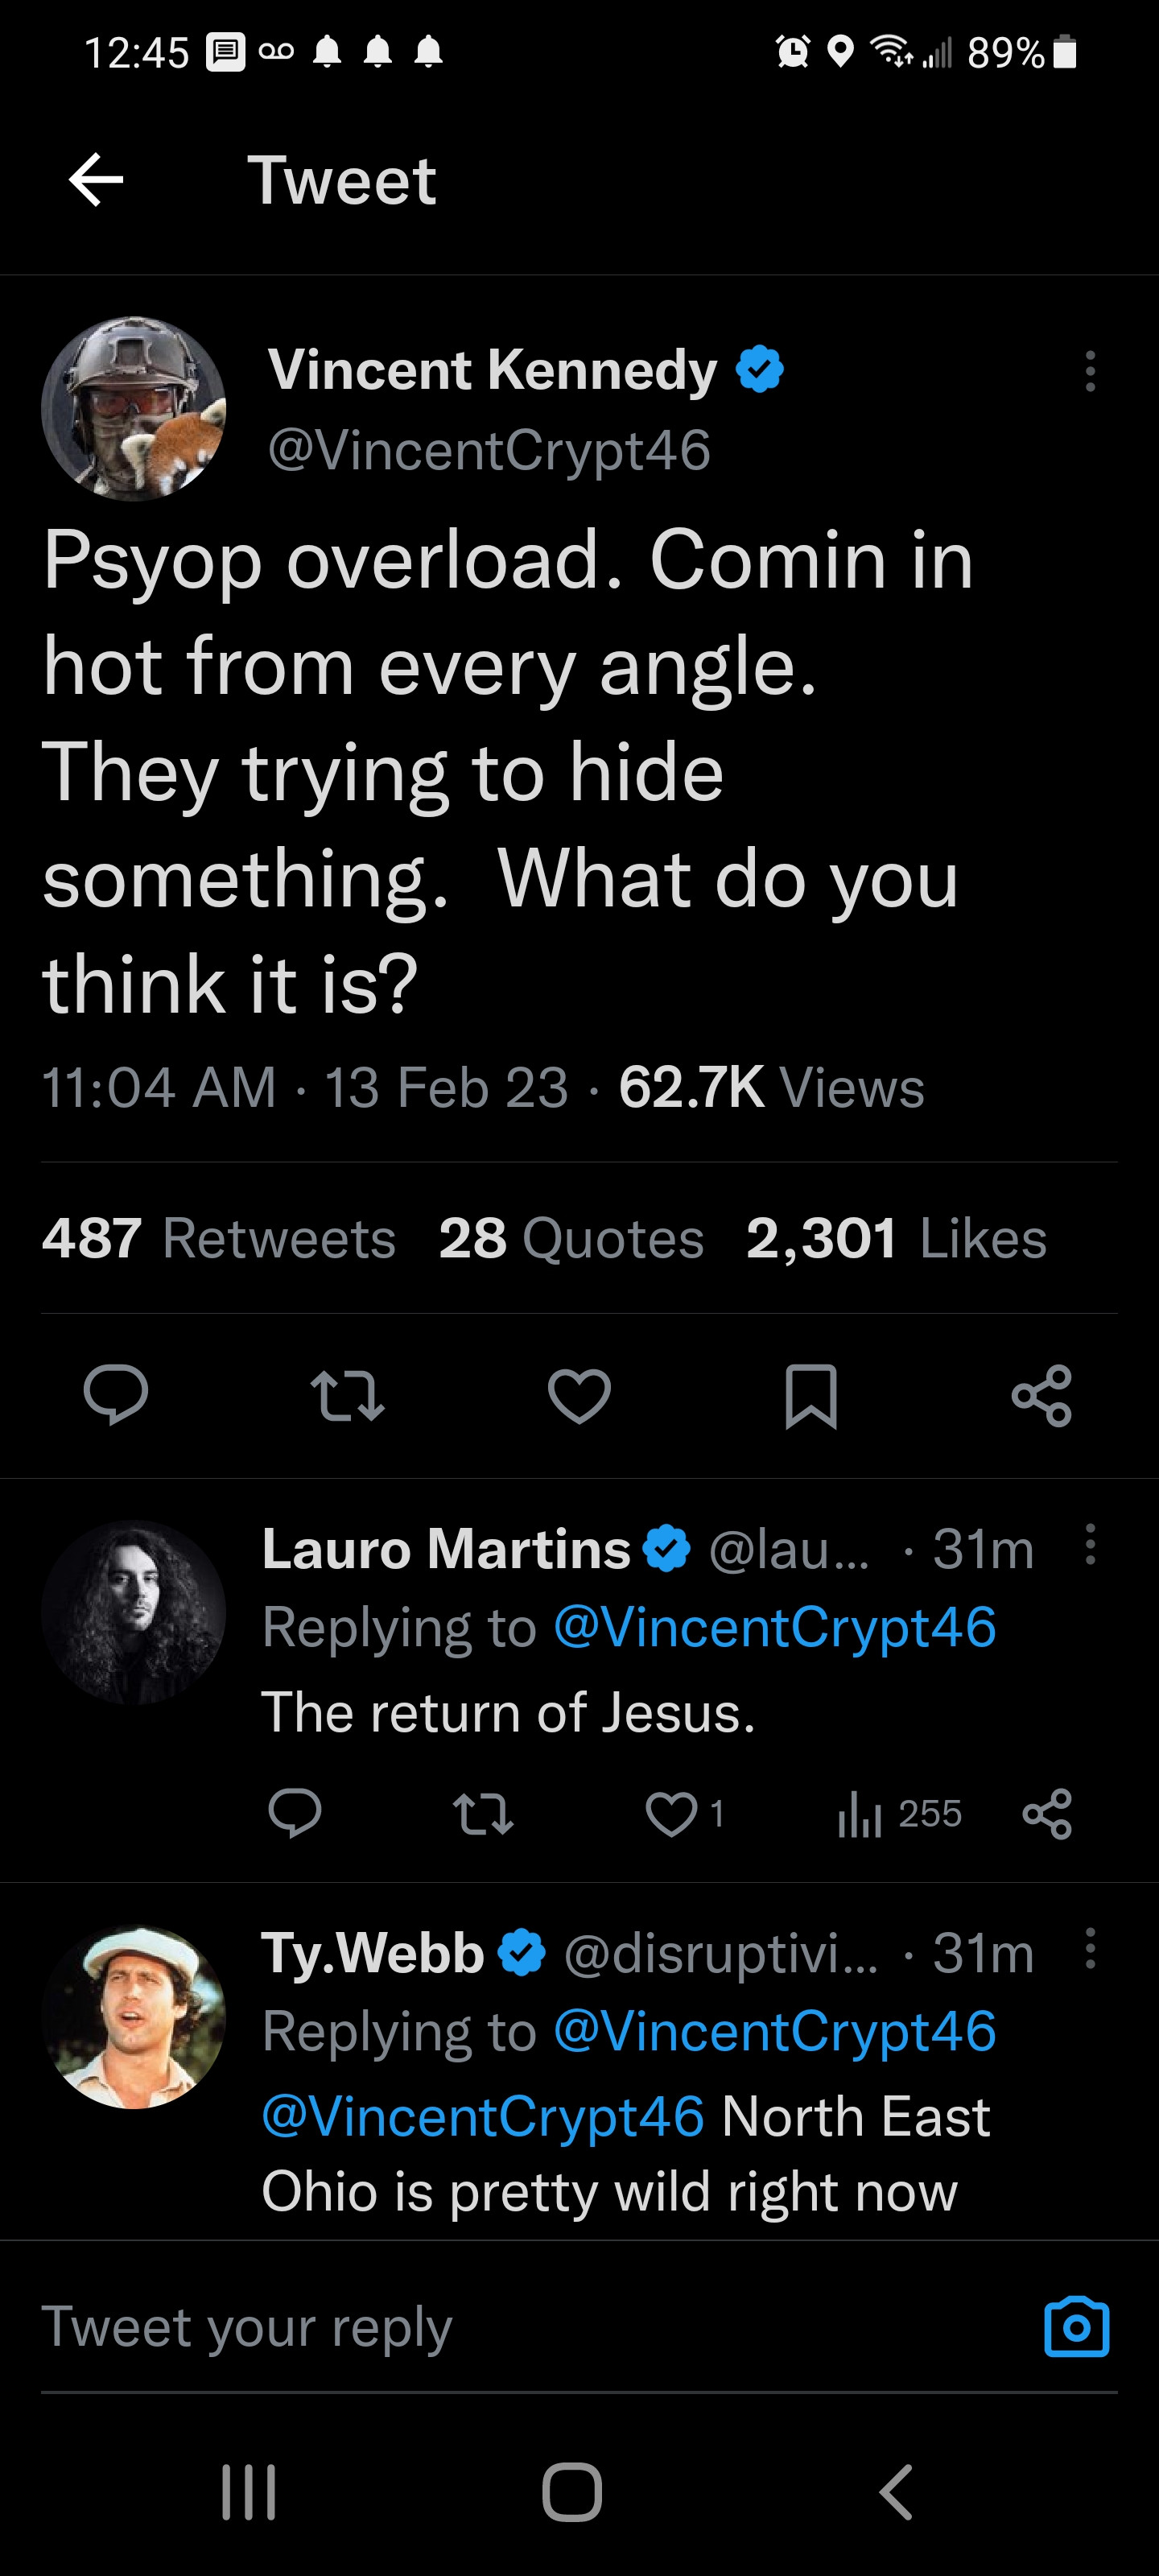Like Lauro Martins' reply

point(671,1814)
